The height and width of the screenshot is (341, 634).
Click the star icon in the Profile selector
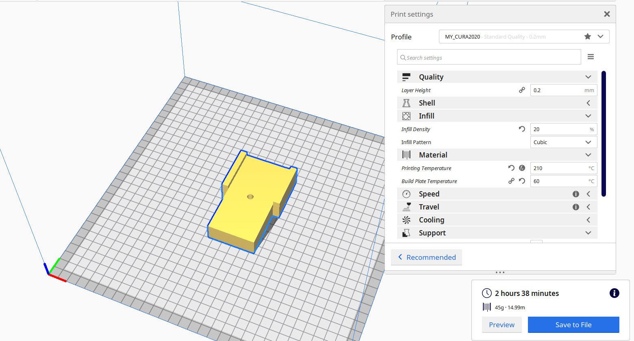click(x=587, y=37)
